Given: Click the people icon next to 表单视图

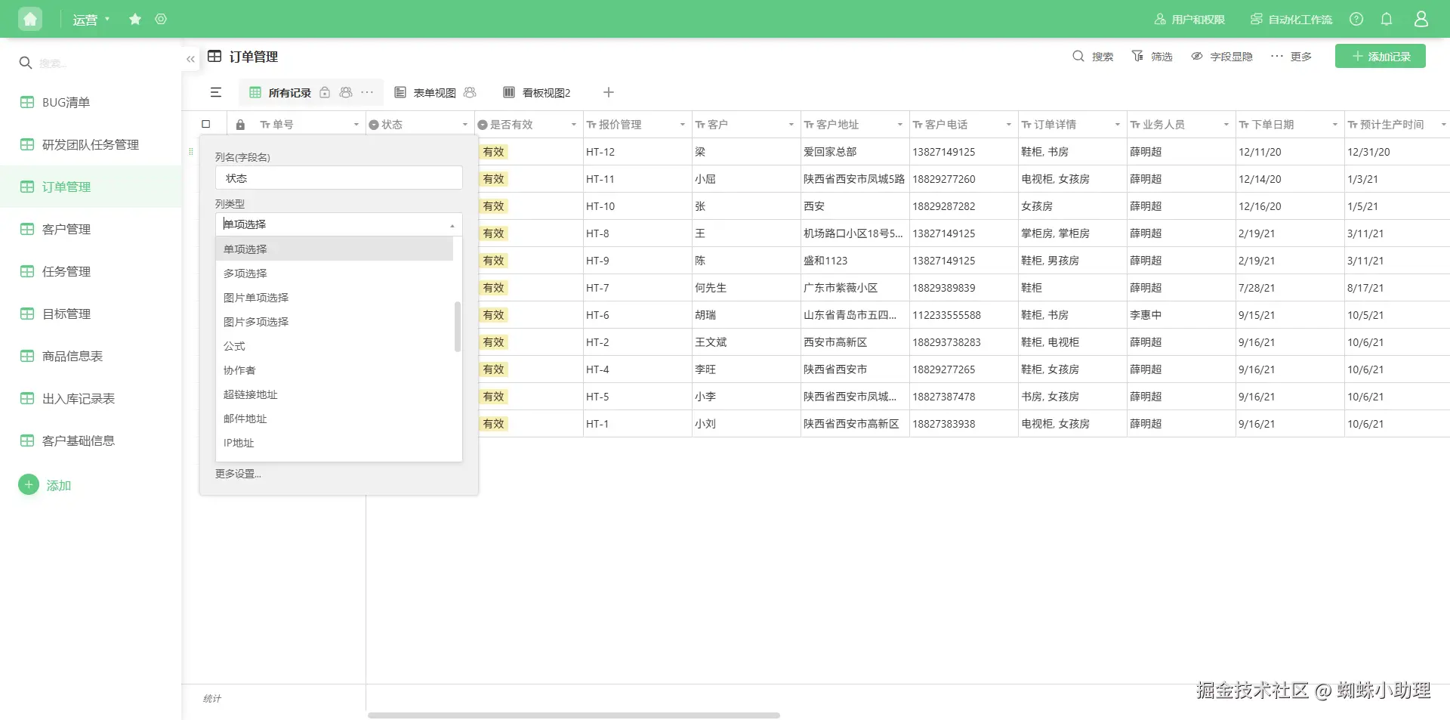Looking at the screenshot, I should [x=470, y=92].
